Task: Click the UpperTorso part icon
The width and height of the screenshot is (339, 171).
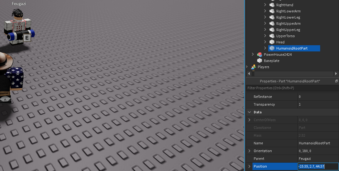Action: (x=272, y=36)
